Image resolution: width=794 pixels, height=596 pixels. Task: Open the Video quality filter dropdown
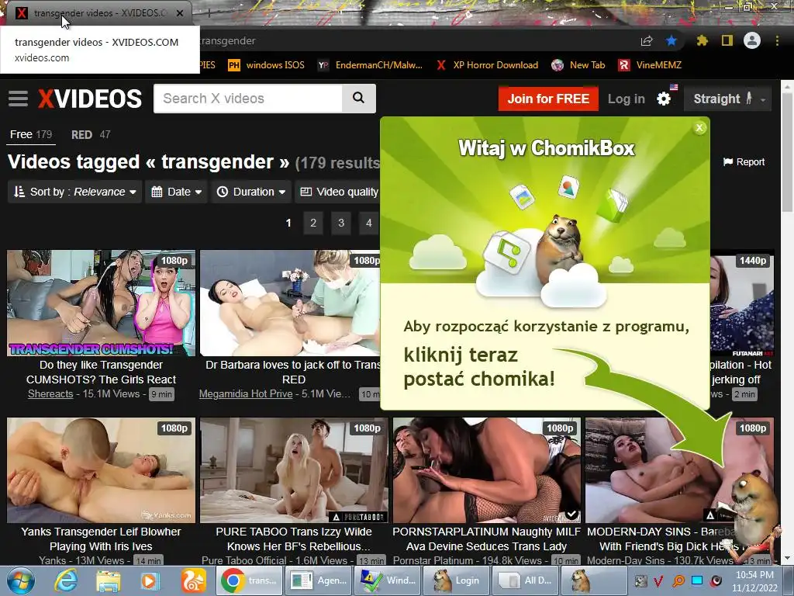tap(338, 192)
